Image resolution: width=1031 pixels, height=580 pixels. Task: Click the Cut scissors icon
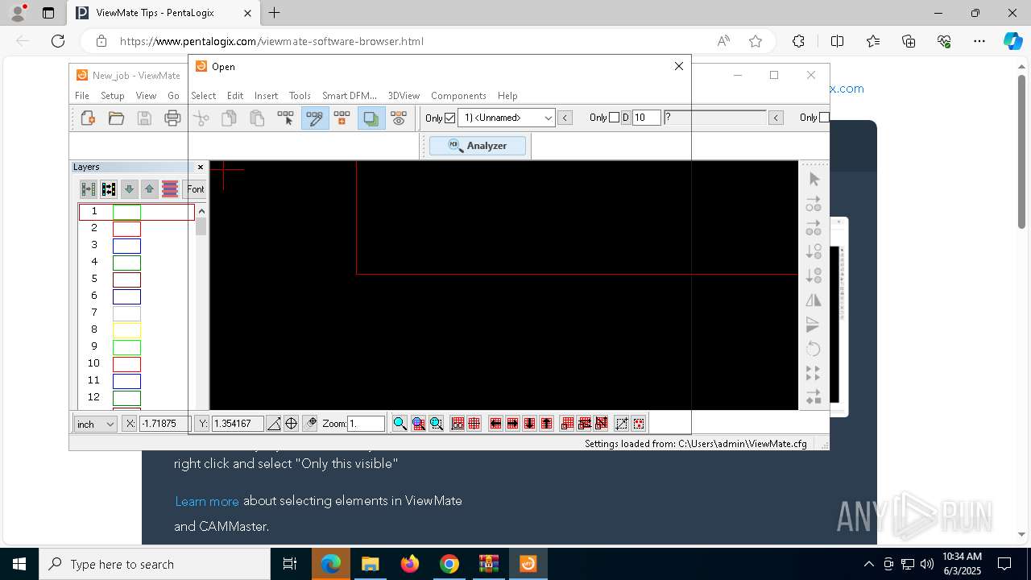coord(201,118)
